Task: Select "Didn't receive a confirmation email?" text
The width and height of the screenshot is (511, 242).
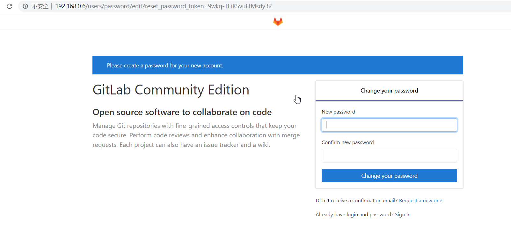Action: pos(356,201)
